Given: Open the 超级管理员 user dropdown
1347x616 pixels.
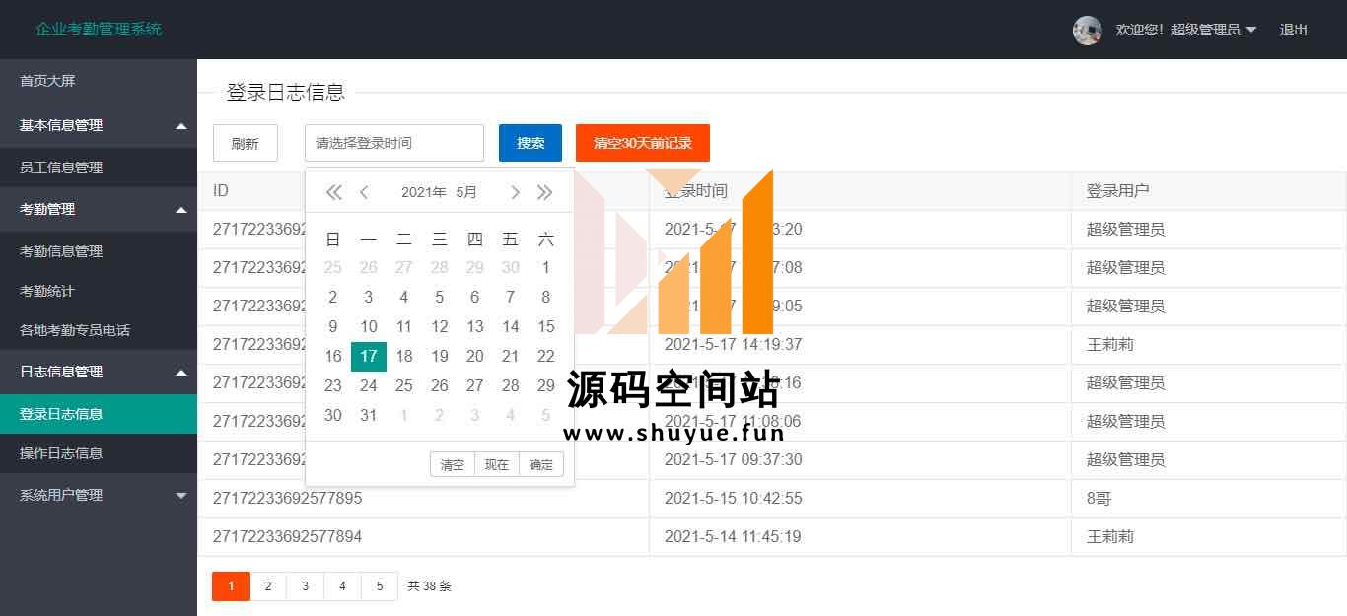Looking at the screenshot, I should pos(1212,30).
